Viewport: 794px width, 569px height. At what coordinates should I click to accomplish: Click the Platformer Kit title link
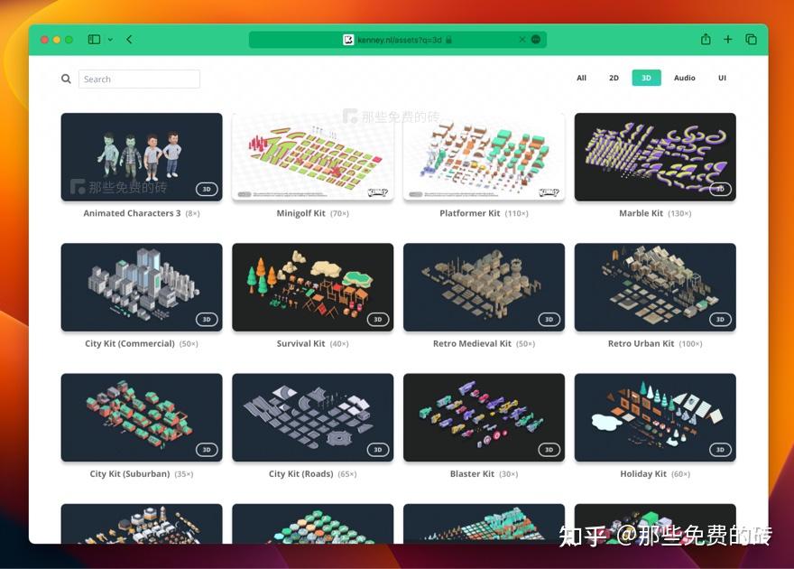469,213
